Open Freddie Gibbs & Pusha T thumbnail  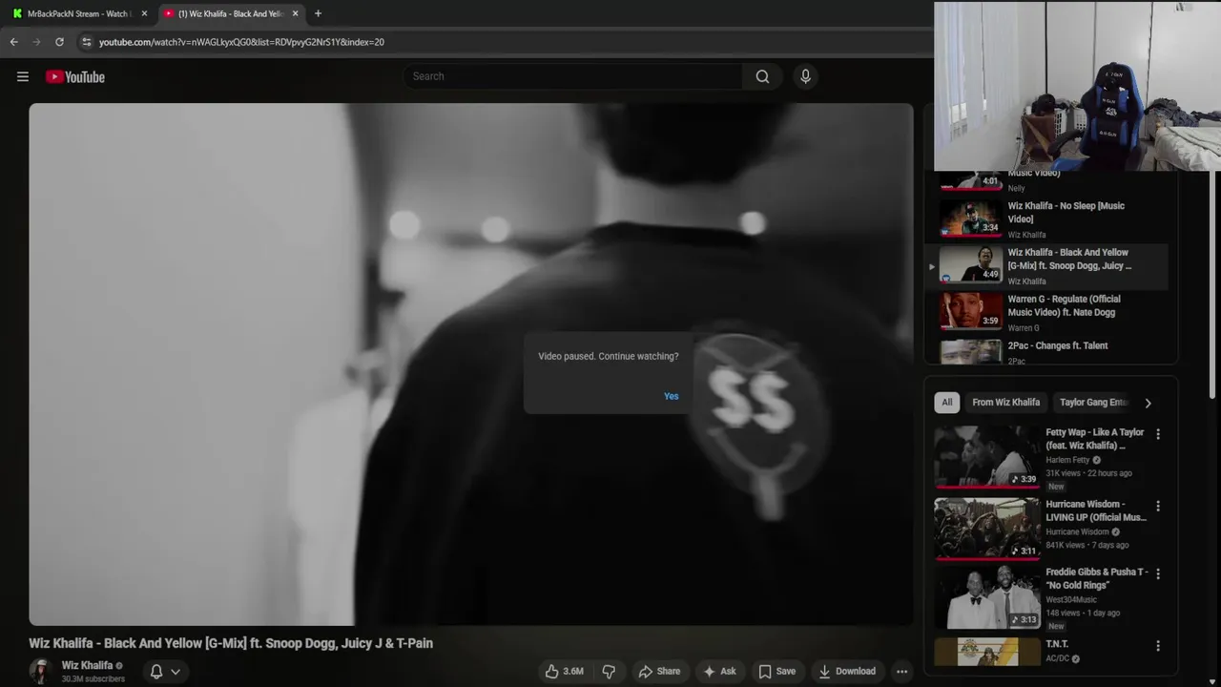986,596
